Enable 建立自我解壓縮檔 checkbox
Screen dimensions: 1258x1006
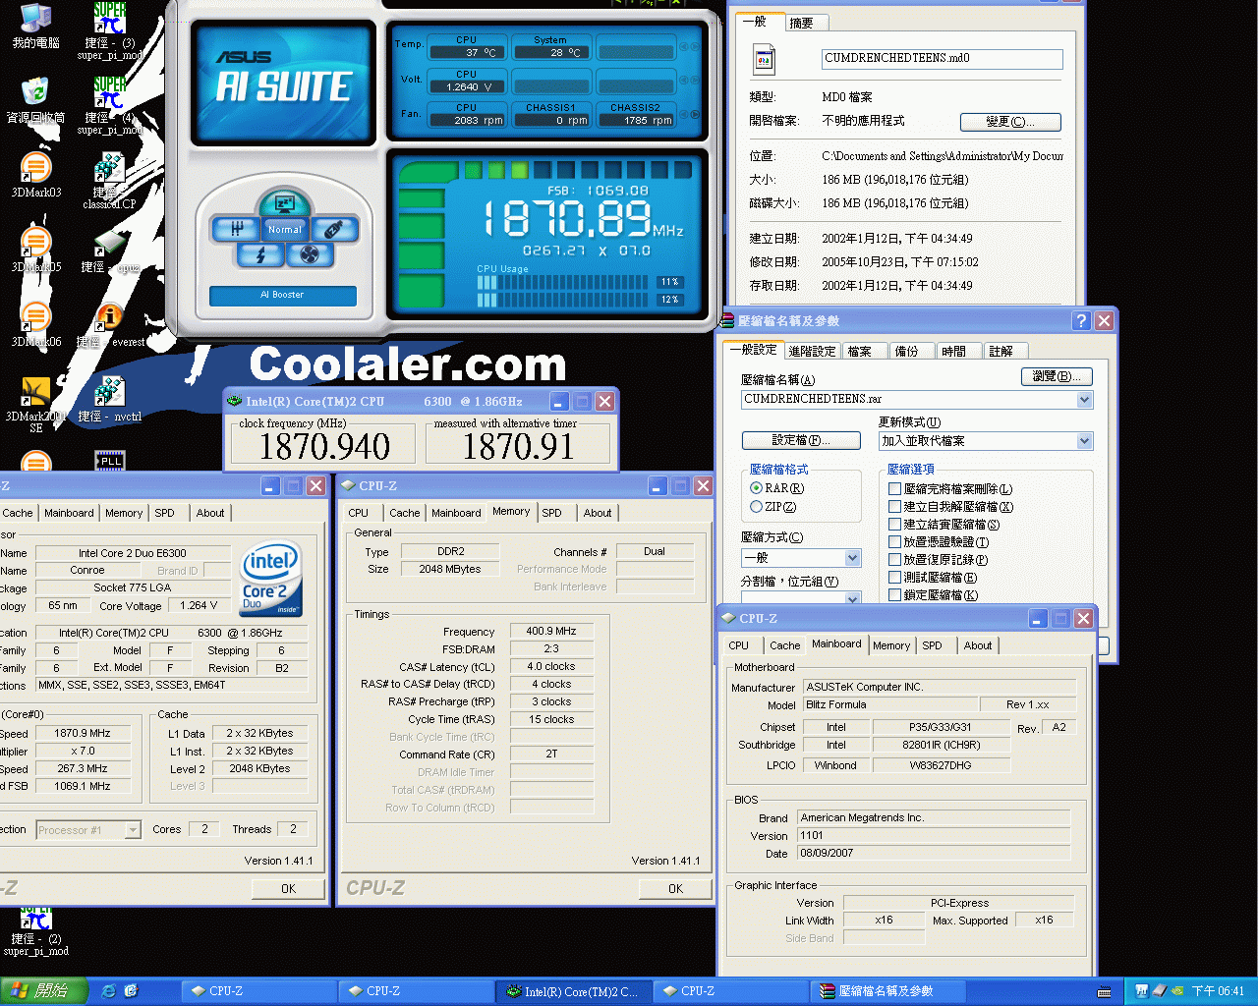click(894, 507)
